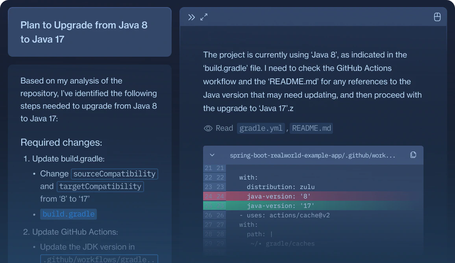Click the diff file path text
Image resolution: width=455 pixels, height=263 pixels.
click(x=313, y=155)
